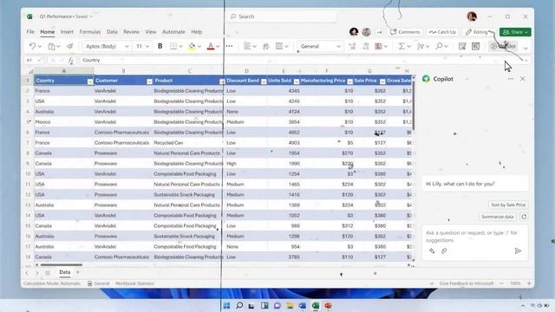Open the Name Box A1 dropdown

(x=38, y=60)
